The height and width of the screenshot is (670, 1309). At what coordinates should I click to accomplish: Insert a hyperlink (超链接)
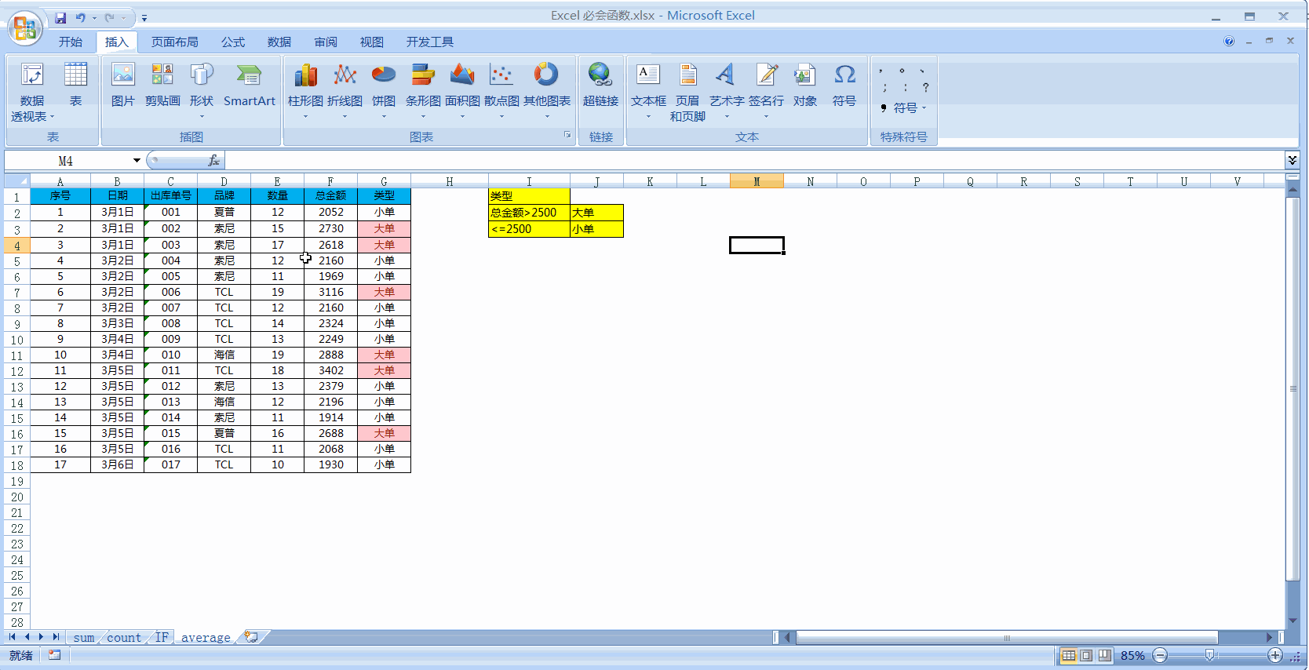600,85
